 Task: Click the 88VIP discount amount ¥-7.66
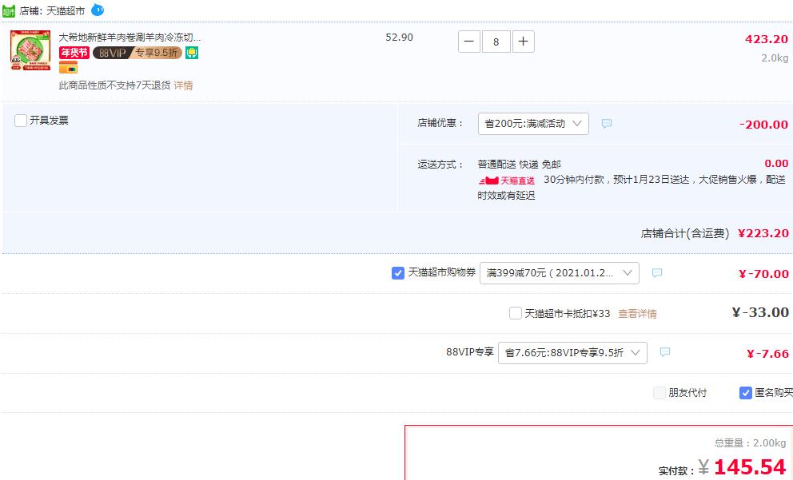pos(767,354)
